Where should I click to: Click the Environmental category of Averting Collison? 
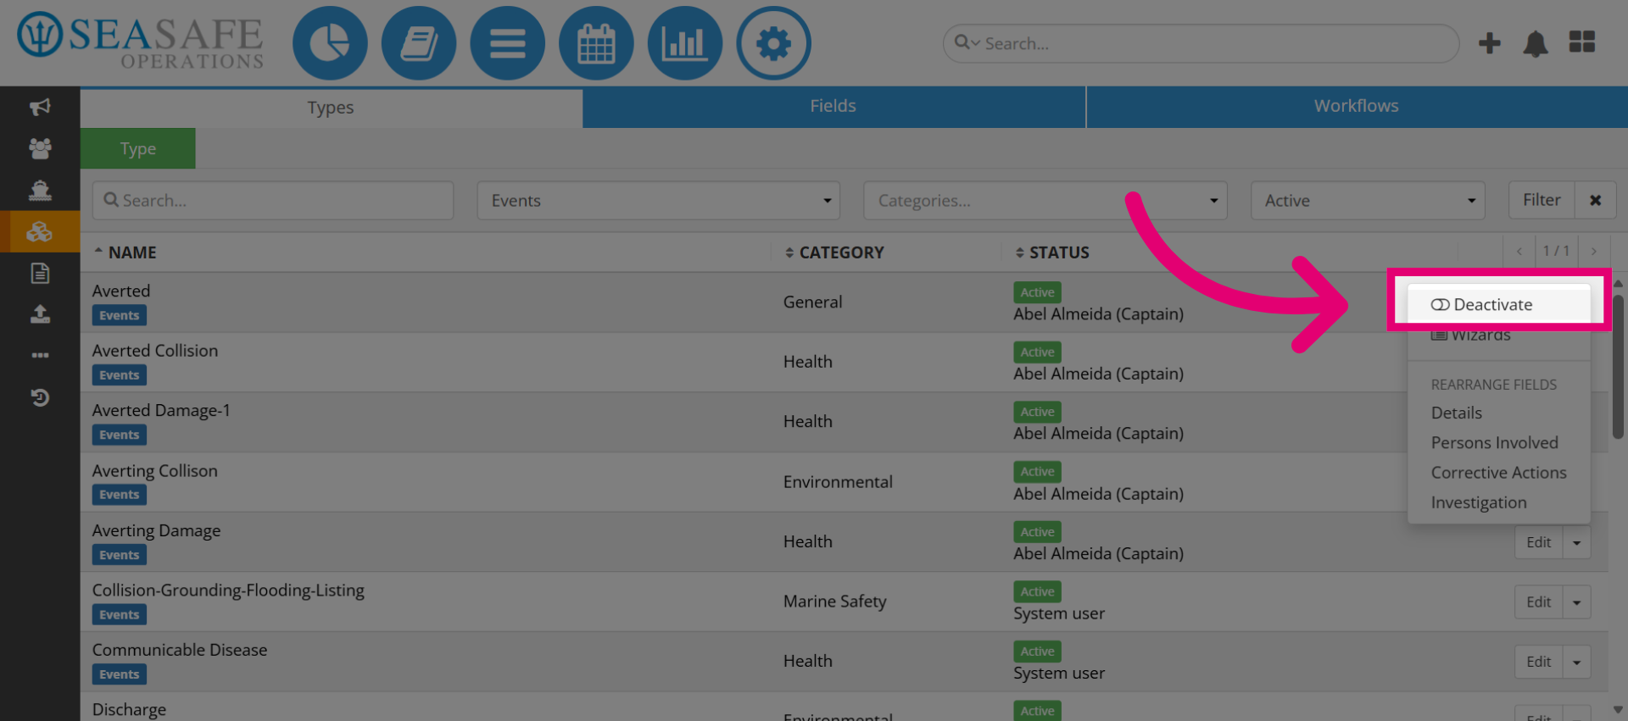click(838, 482)
